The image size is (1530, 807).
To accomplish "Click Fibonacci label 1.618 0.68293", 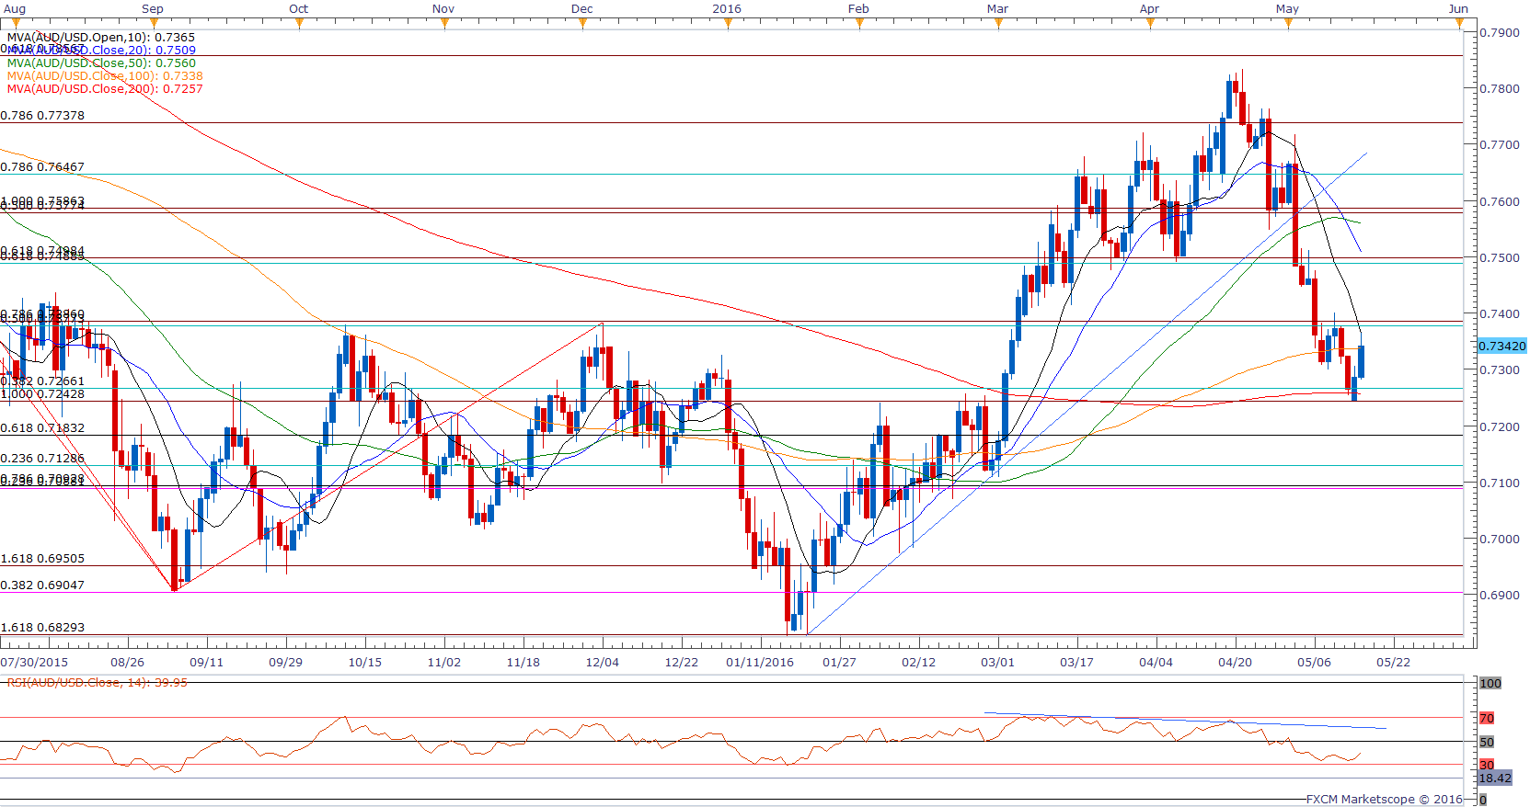I will point(42,628).
